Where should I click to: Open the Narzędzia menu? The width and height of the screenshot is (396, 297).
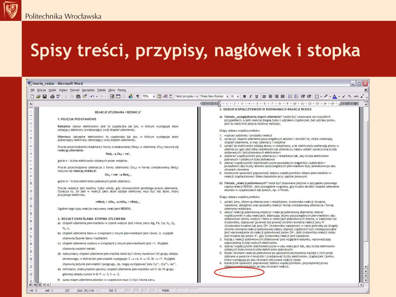[x=88, y=90]
